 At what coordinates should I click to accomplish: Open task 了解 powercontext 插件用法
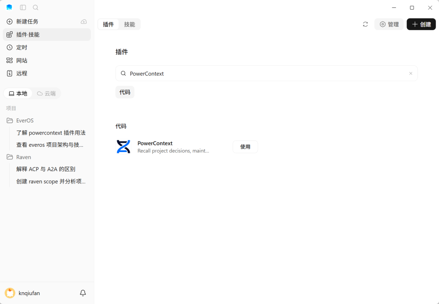[51, 133]
